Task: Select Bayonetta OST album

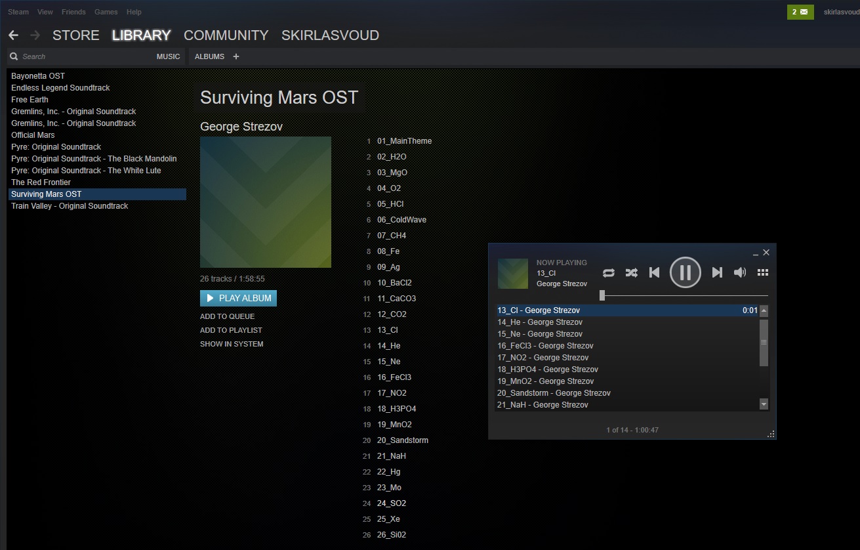Action: [97, 76]
